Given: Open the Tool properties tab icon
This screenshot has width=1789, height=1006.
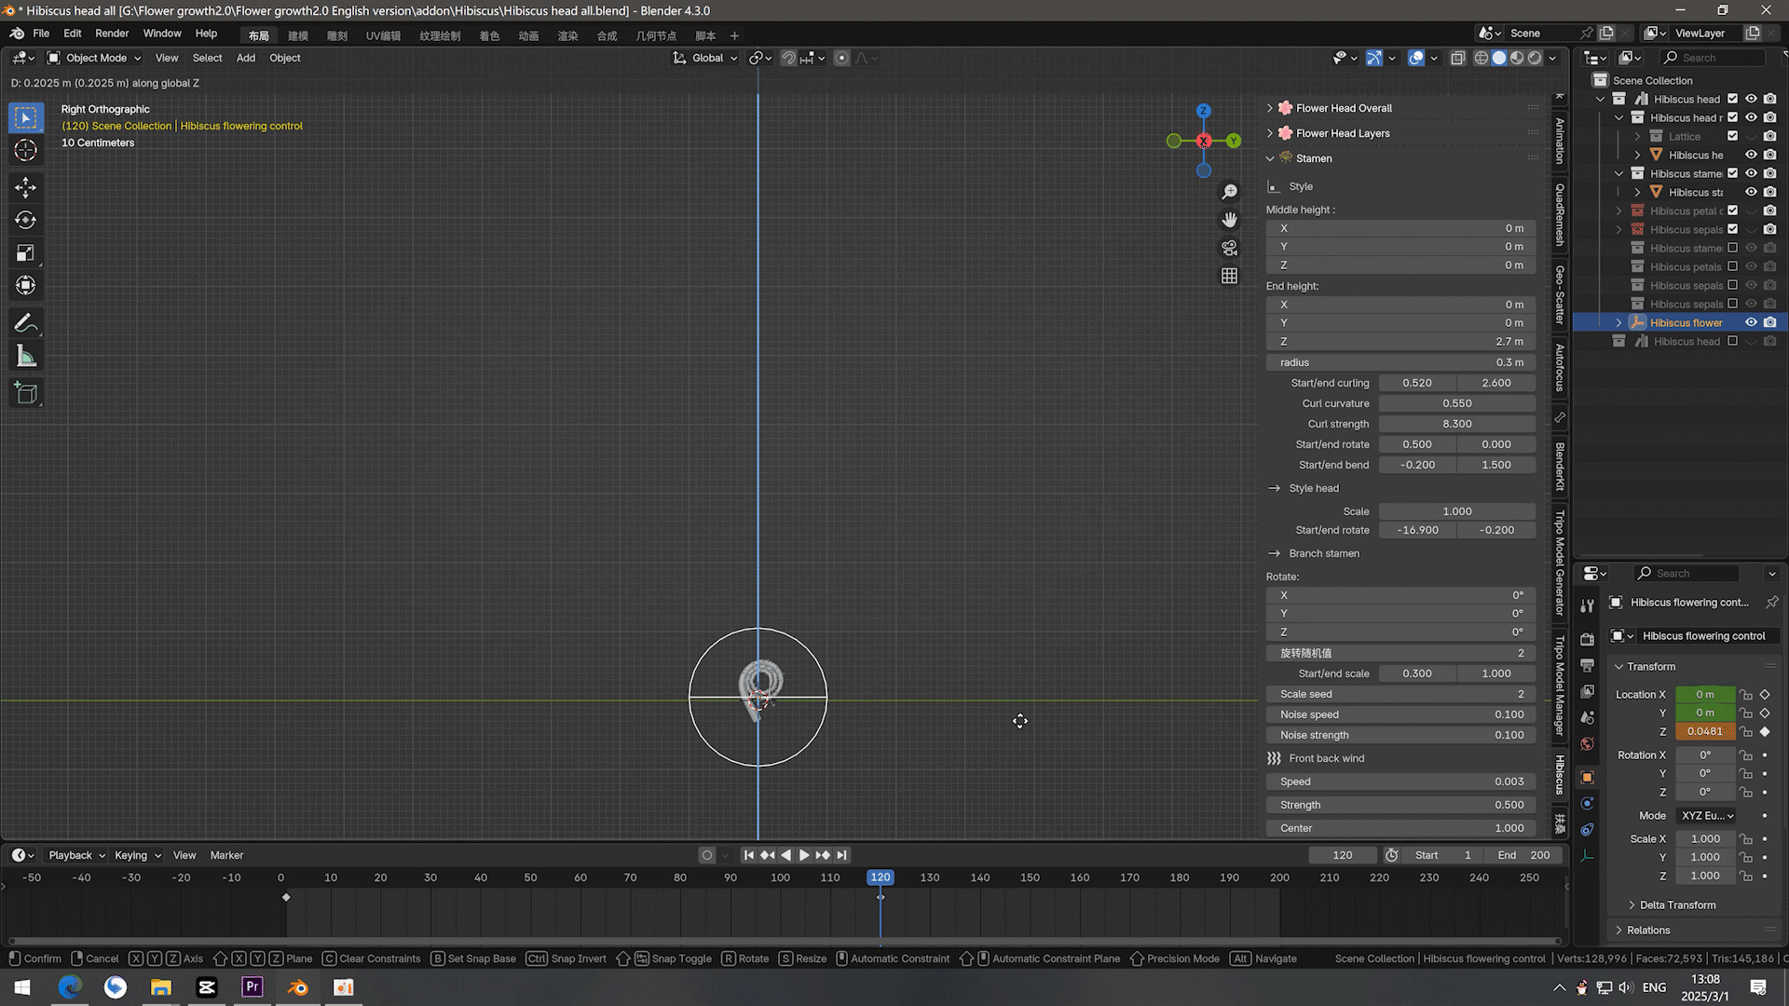Looking at the screenshot, I should pos(1588,605).
